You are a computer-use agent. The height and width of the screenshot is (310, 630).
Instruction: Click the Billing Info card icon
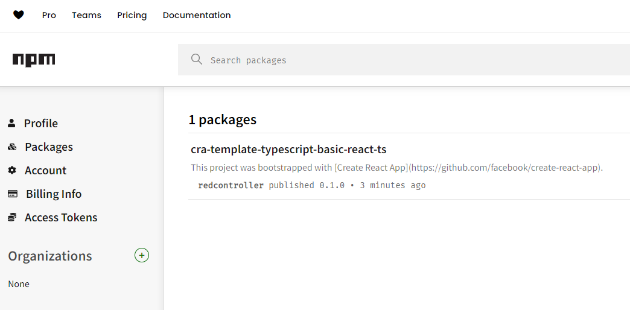(13, 194)
